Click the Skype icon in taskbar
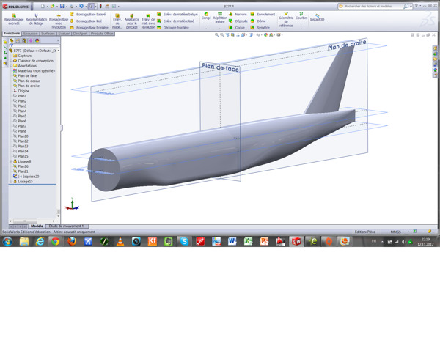The width and height of the screenshot is (440, 343). pos(184,241)
